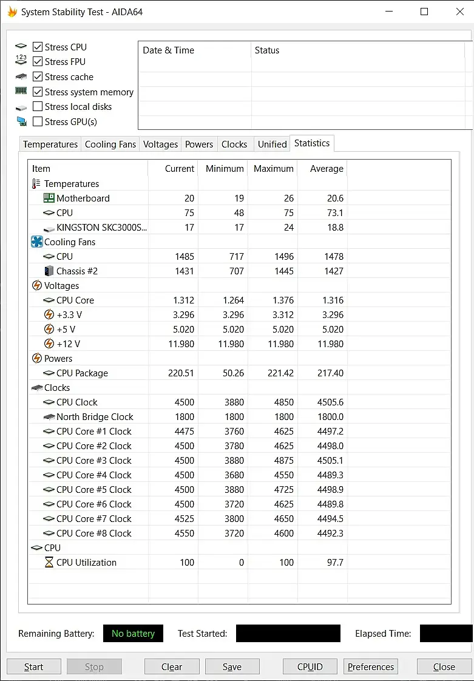Click the chip icon beside CPU Package
This screenshot has height=681, width=474.
pyautogui.click(x=49, y=373)
